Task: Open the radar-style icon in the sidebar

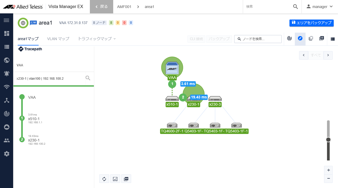Action: click(x=6, y=114)
